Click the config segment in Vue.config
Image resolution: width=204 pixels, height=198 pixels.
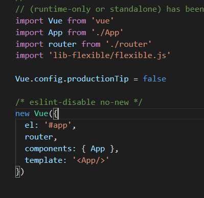tap(49, 79)
